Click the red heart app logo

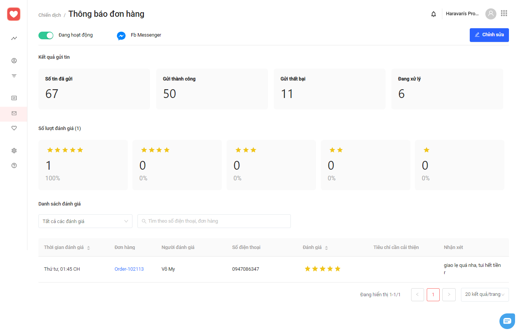[14, 14]
